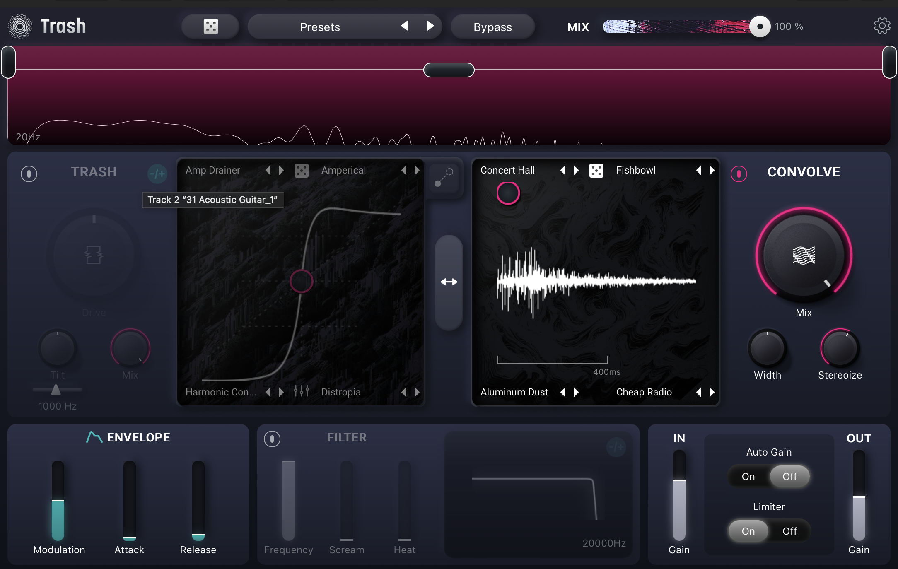Toggle the Convolve module power icon
This screenshot has width=898, height=569.
click(x=739, y=174)
